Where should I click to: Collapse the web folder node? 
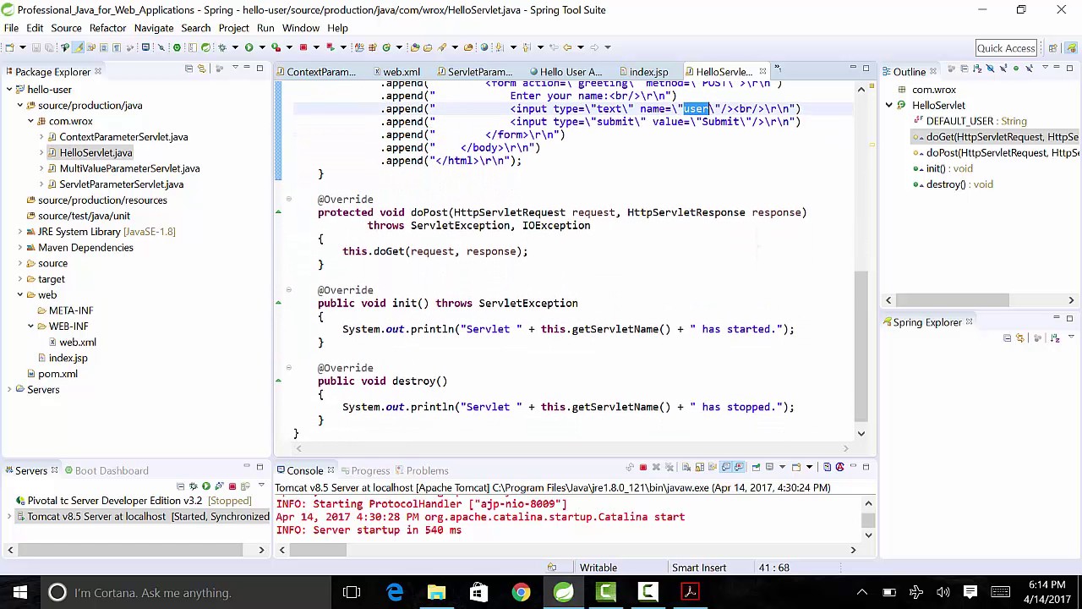coord(19,295)
